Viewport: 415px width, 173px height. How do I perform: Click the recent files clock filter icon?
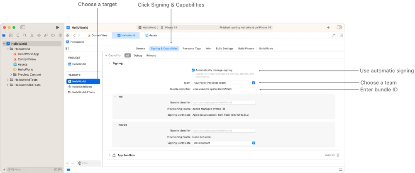pyautogui.click(x=56, y=170)
